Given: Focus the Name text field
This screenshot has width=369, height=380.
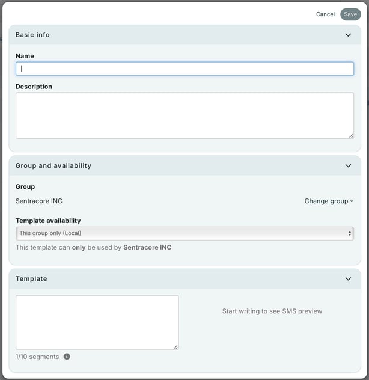Looking at the screenshot, I should (184, 69).
